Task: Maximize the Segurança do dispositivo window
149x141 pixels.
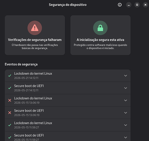Action: [x=137, y=5]
